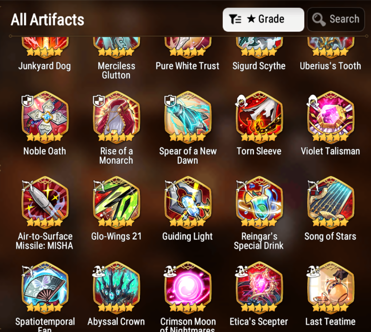371x332 pixels.
Task: Choose the Spatiotemporal Fan artifact
Action: (45, 288)
